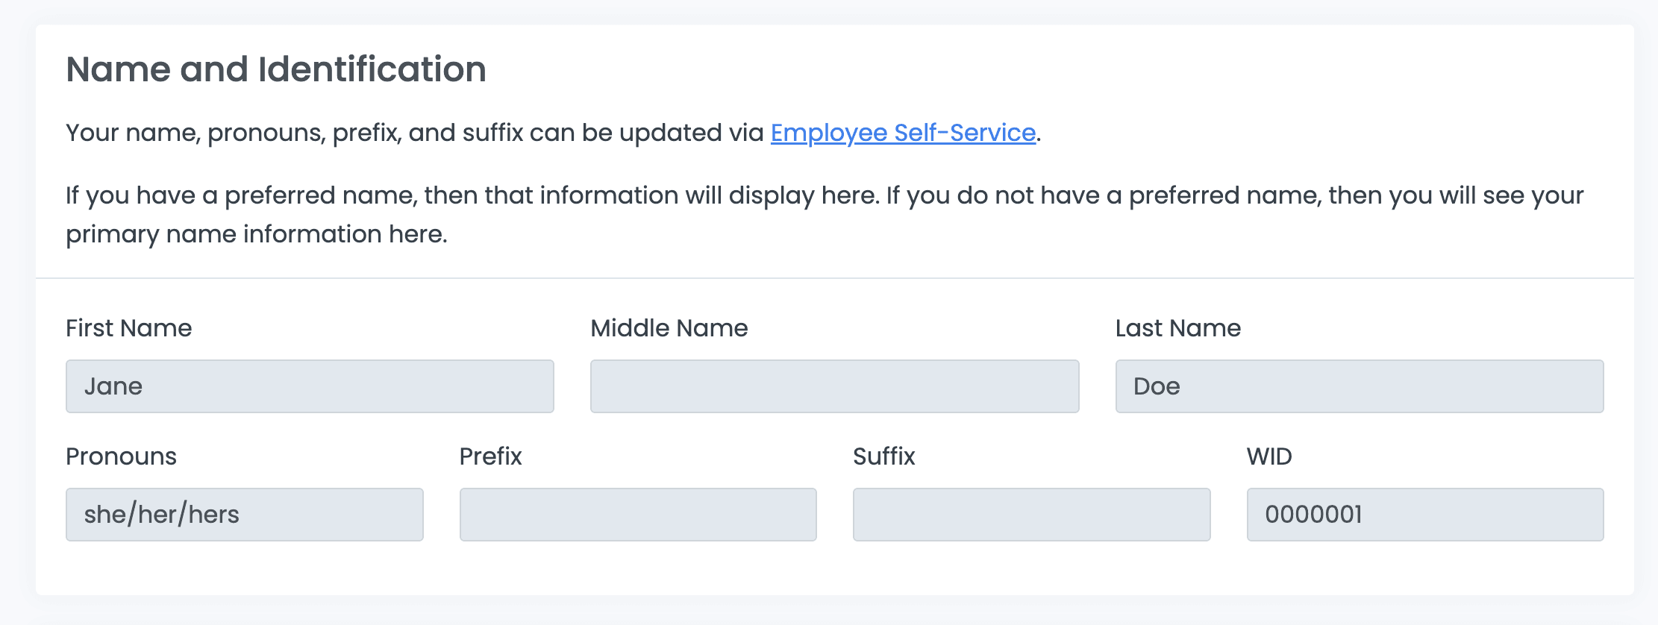1658x625 pixels.
Task: Click the words 'primary name information here'
Action: (256, 234)
